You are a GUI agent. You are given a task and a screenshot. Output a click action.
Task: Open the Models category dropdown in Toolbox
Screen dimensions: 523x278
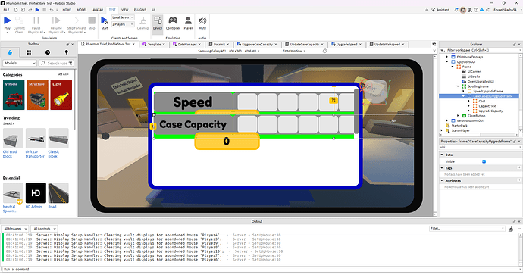(x=20, y=63)
